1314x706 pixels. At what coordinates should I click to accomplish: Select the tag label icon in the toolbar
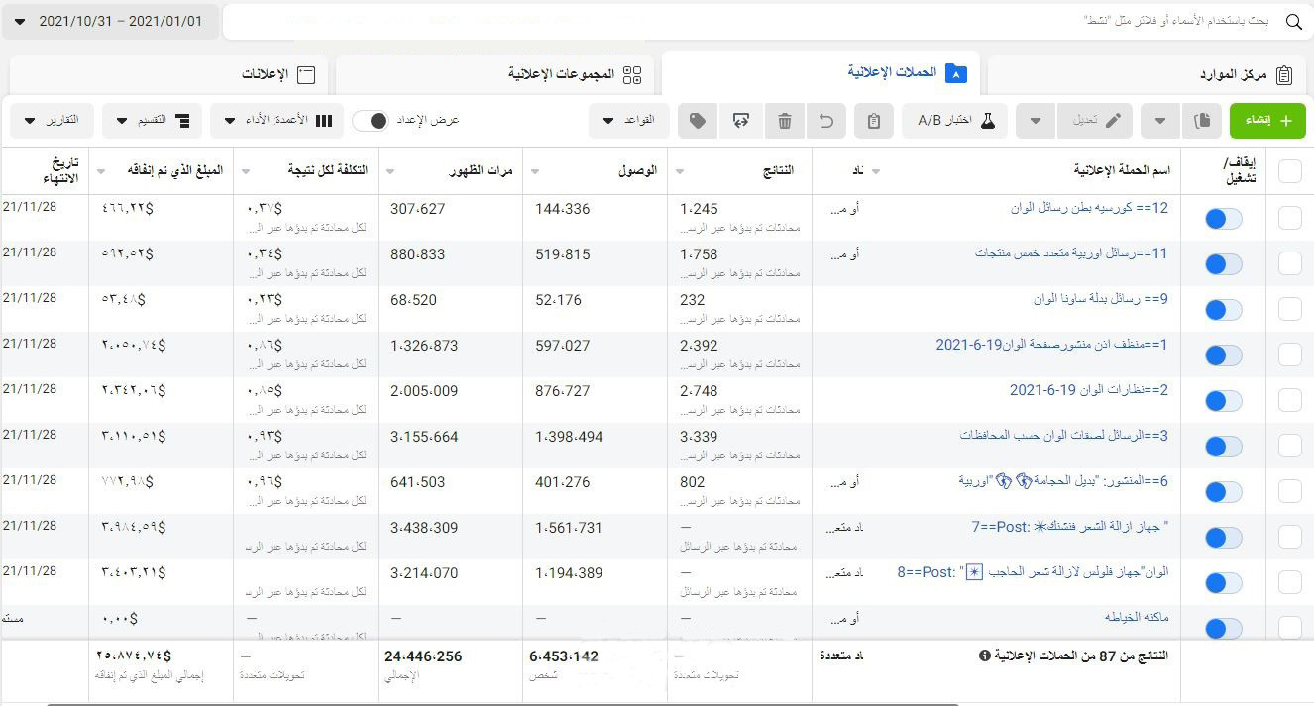click(697, 120)
